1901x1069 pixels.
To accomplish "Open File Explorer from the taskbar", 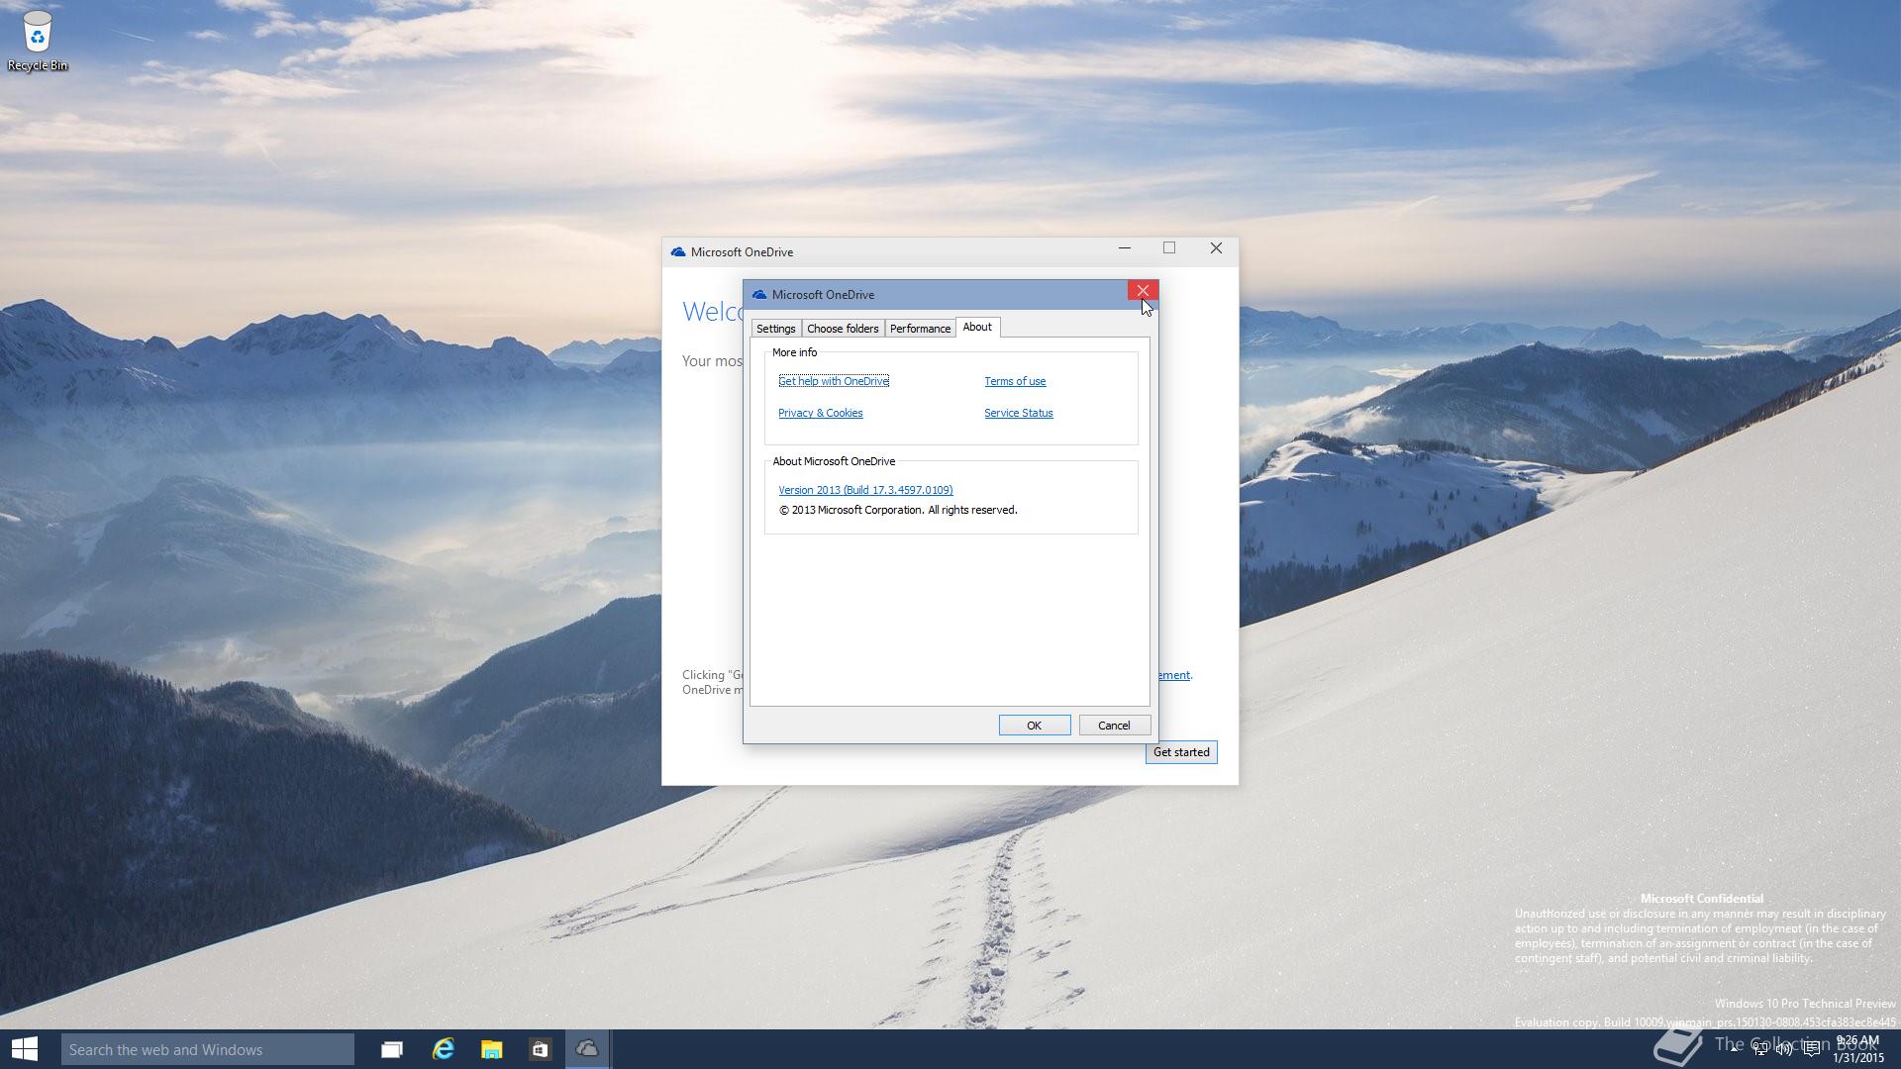I will point(491,1049).
